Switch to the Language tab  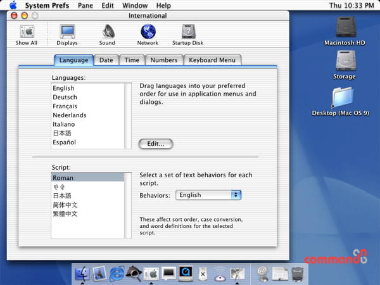pos(73,60)
